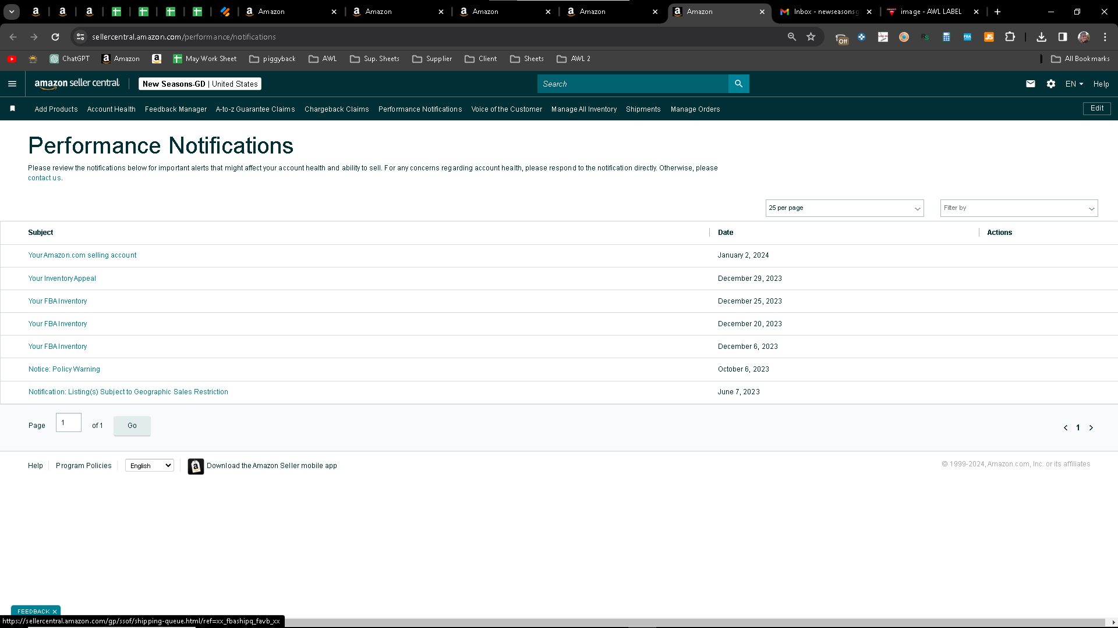Expand the Filter by dropdown
Screen dimensions: 1118x628
pos(1019,208)
